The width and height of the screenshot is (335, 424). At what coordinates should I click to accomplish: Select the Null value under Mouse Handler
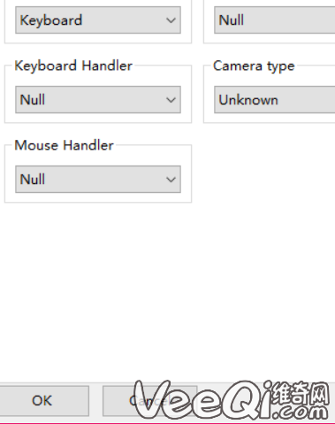(33, 180)
